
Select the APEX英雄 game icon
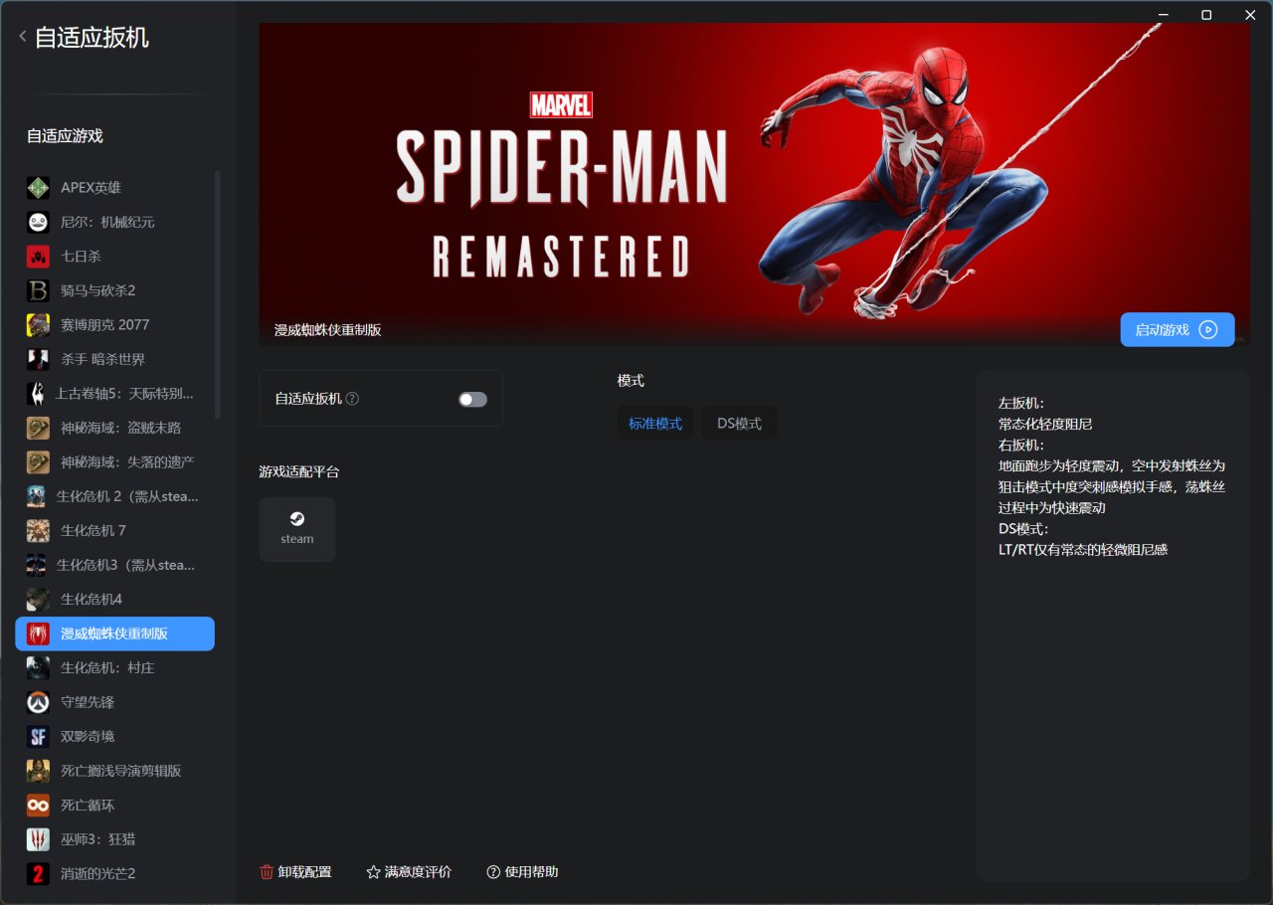[38, 187]
